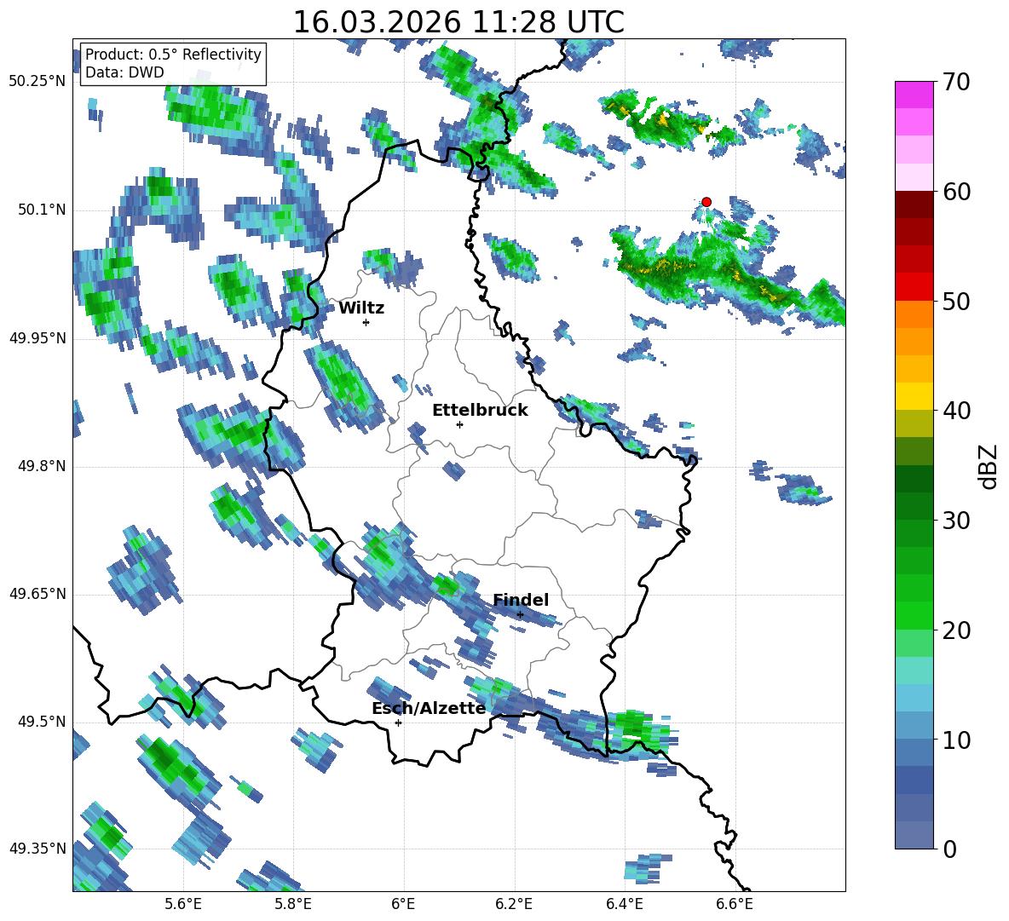This screenshot has width=1009, height=921.
Task: Click the yellow 40 dBZ colorbar segment
Action: 914,396
